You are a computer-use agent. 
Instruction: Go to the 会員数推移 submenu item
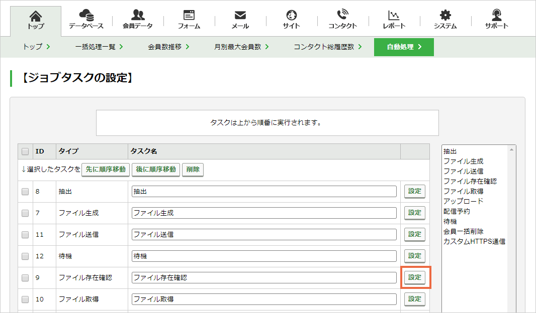(x=168, y=47)
